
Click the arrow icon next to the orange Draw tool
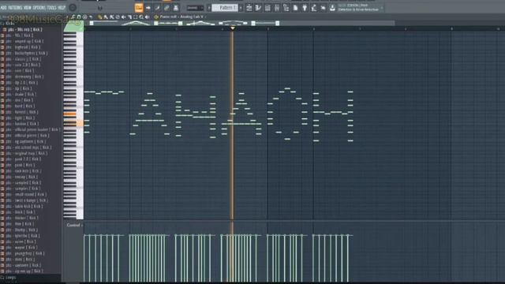(x=148, y=8)
